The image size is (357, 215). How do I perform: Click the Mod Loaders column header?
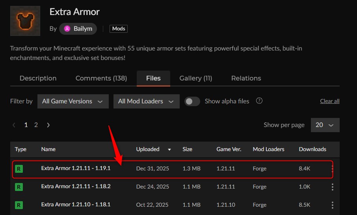(x=269, y=149)
